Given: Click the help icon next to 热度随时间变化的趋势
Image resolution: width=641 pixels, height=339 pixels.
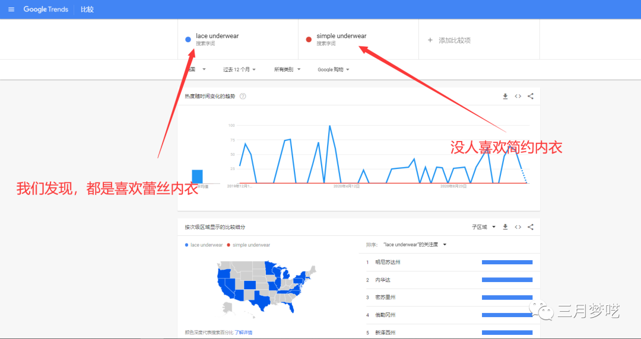Looking at the screenshot, I should click(x=243, y=97).
